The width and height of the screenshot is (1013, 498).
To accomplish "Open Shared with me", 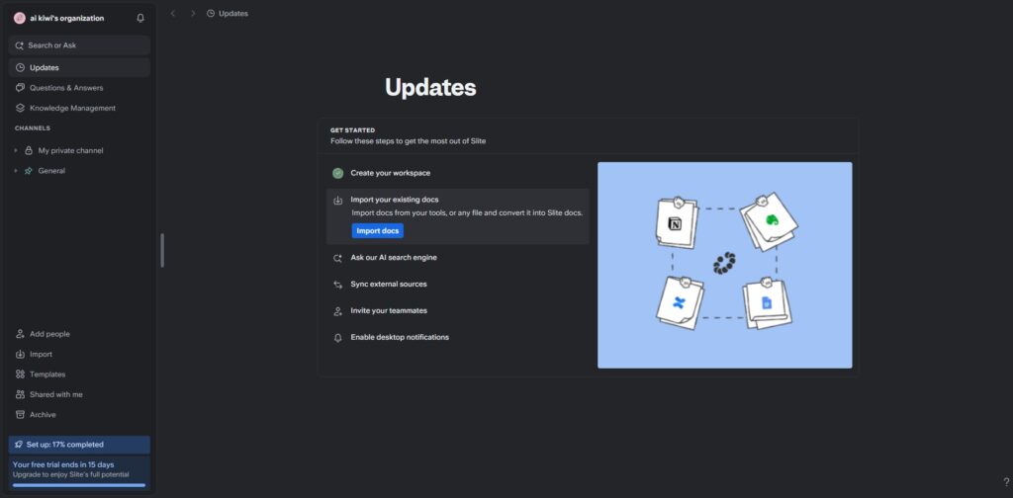I will [56, 394].
